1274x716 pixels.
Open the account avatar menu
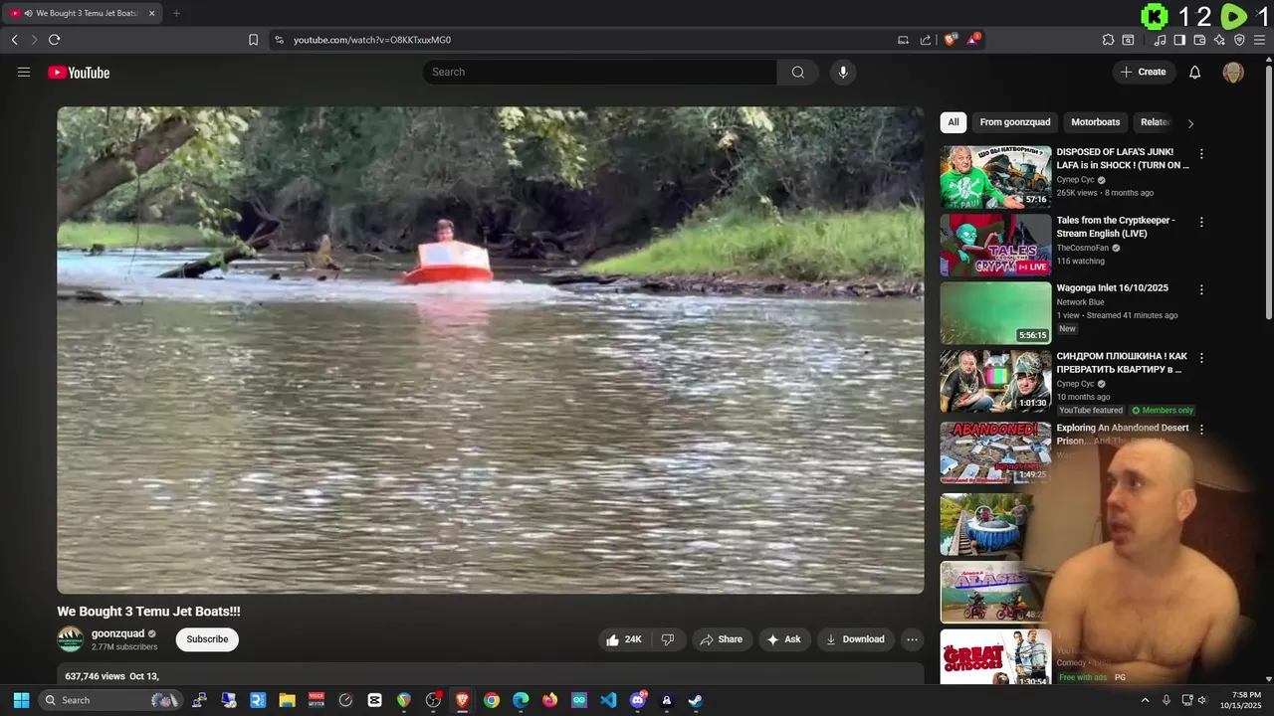[x=1233, y=72]
